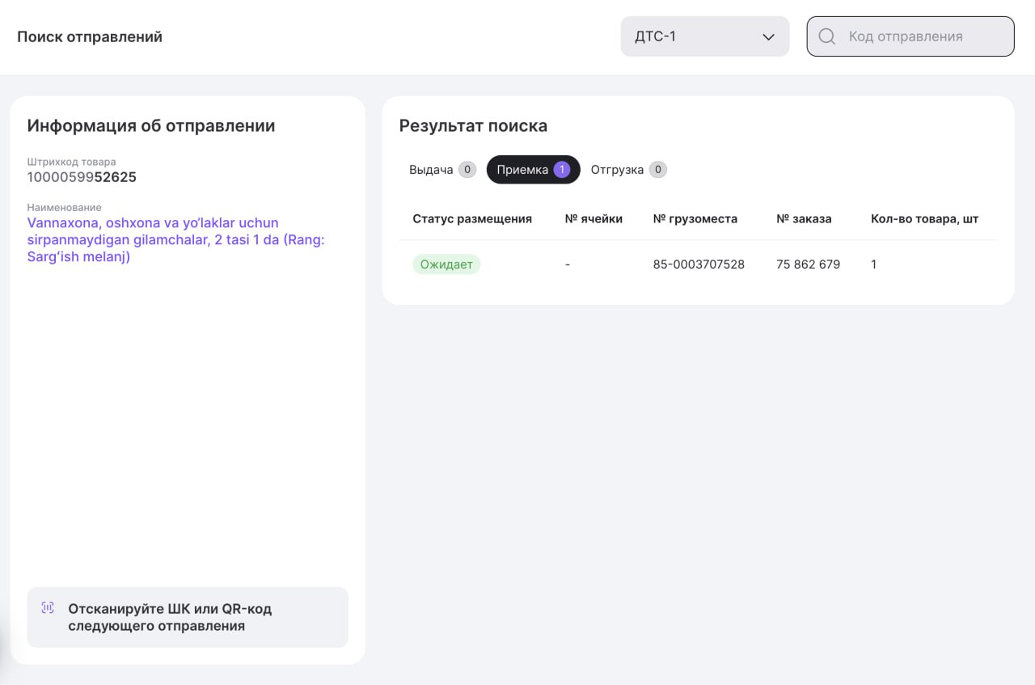Open the Vannaxona gilamchalar product name link

[x=175, y=239]
